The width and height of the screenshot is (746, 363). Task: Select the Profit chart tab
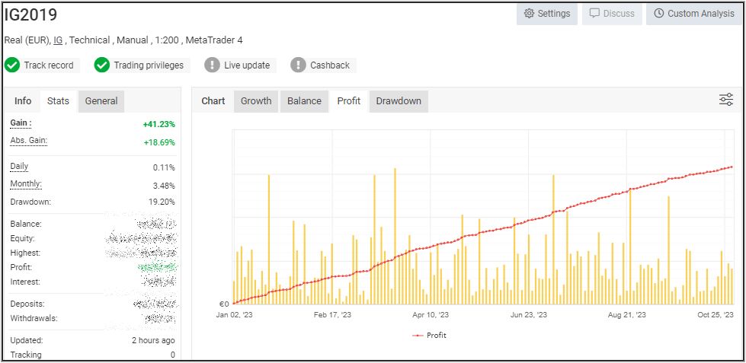pyautogui.click(x=349, y=101)
